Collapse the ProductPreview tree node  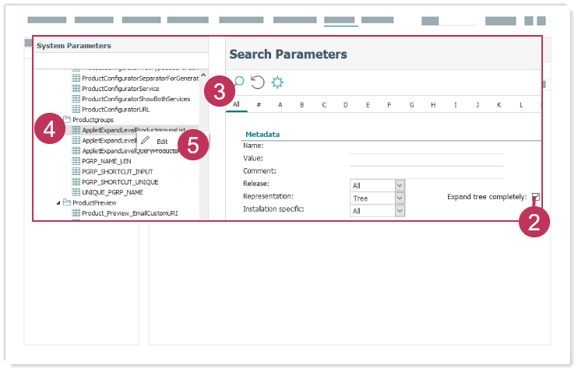click(58, 202)
